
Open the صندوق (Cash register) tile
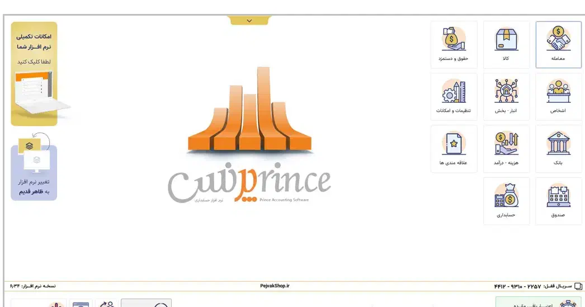pyautogui.click(x=558, y=201)
